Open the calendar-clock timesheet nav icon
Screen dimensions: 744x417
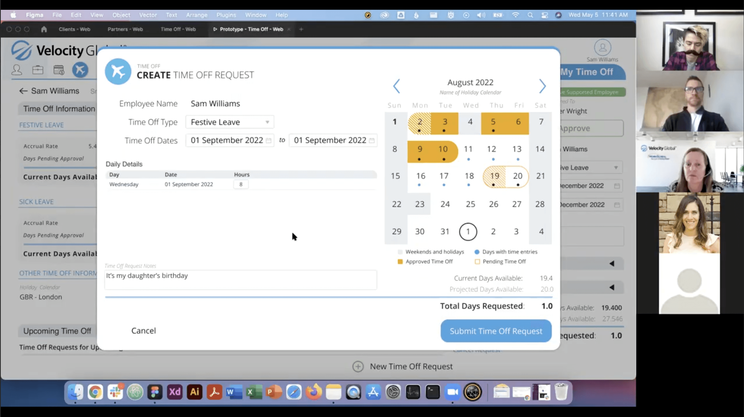coord(59,70)
